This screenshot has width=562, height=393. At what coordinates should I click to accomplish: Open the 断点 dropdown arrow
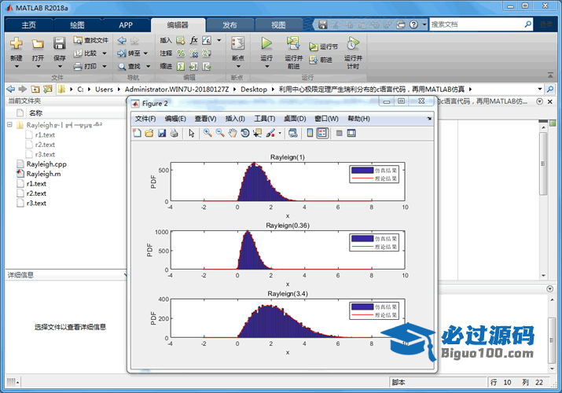click(x=238, y=67)
